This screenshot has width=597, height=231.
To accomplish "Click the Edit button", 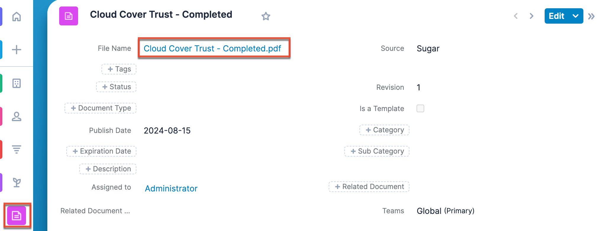I will [x=556, y=16].
